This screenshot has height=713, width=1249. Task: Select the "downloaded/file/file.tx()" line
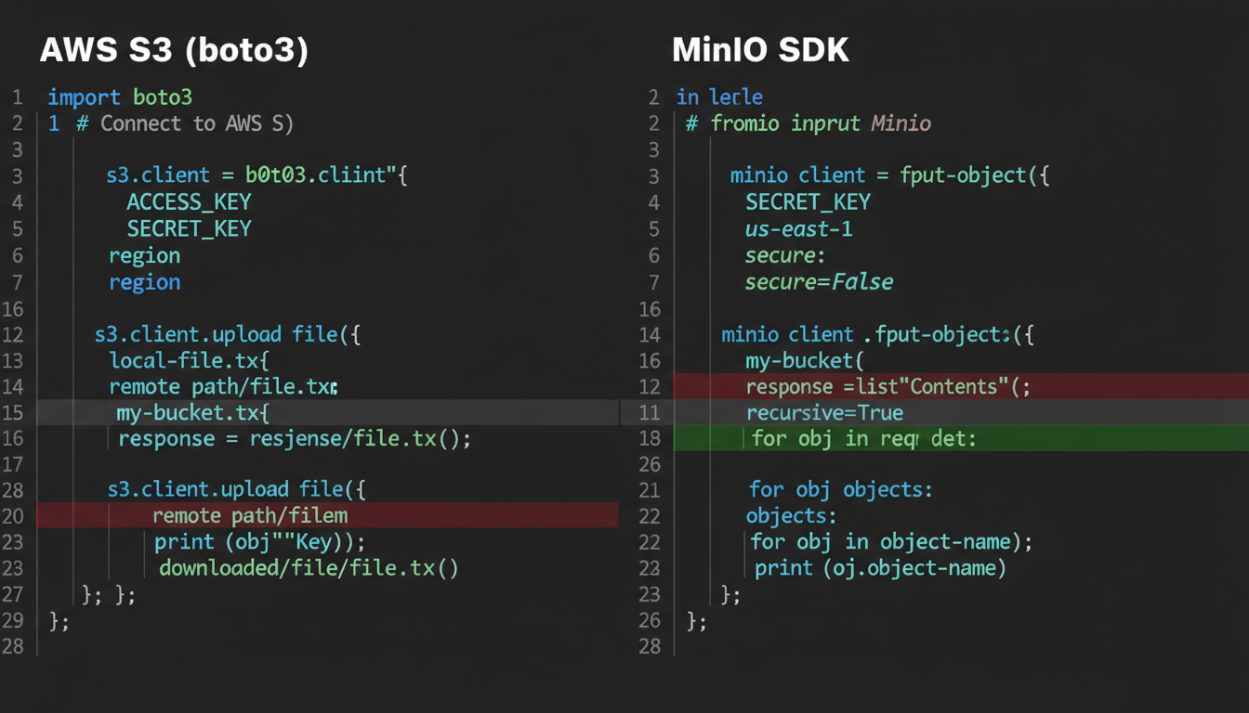point(309,568)
